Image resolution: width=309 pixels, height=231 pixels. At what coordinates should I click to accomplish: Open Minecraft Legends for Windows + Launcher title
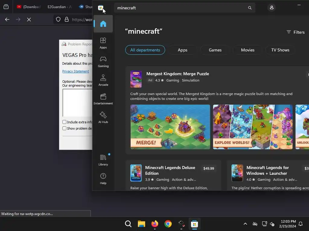click(267, 171)
